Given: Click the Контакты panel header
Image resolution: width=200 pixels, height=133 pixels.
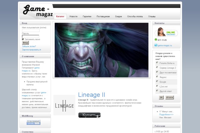Looking at the screenshot, I should tap(166, 23).
